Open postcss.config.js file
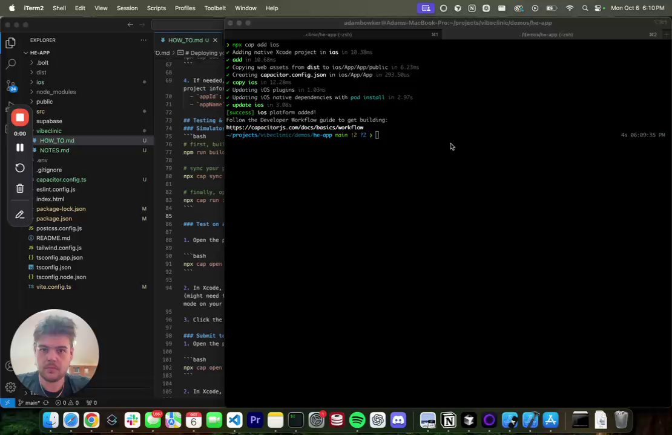 pyautogui.click(x=59, y=228)
